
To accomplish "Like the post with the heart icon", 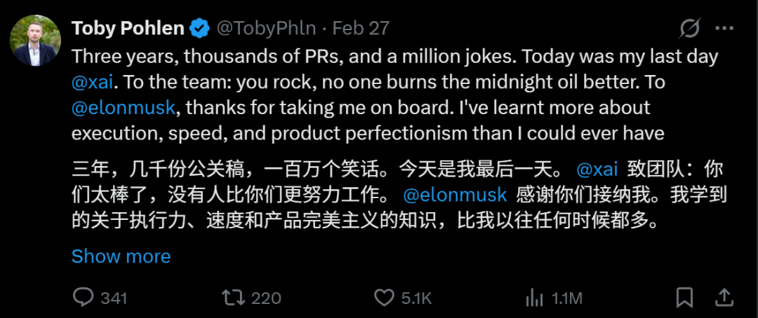I will [x=384, y=298].
